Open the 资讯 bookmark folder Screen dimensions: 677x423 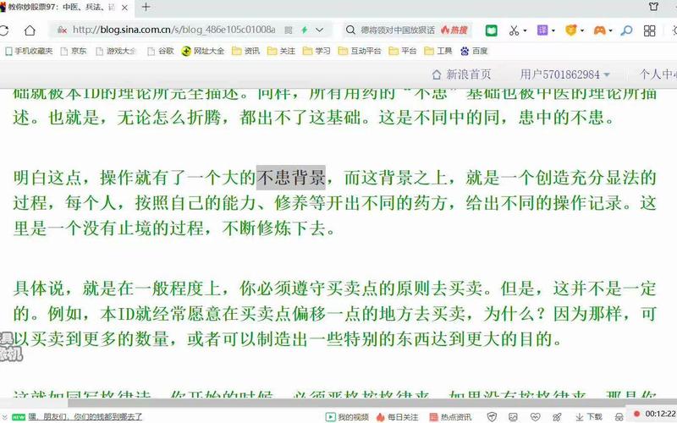pos(245,51)
